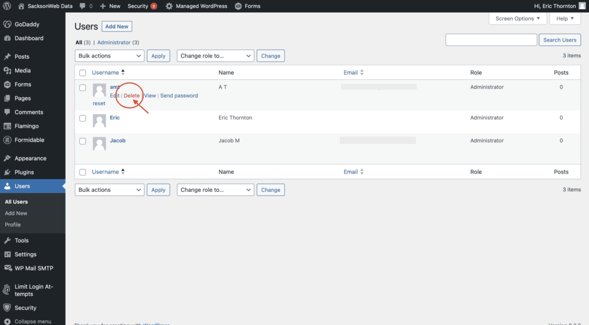589x325 pixels.
Task: Open Eric's username link
Action: pyautogui.click(x=114, y=117)
